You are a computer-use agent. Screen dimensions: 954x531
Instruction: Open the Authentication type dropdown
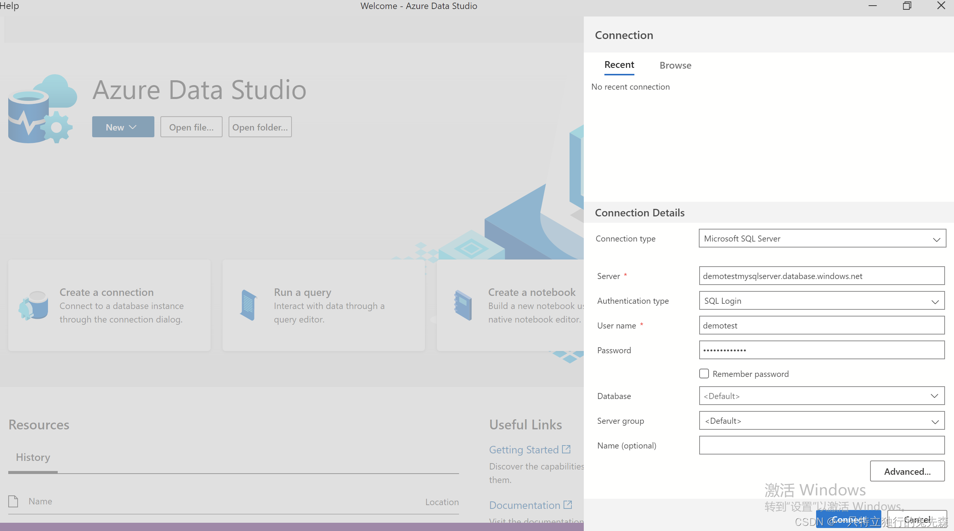822,301
